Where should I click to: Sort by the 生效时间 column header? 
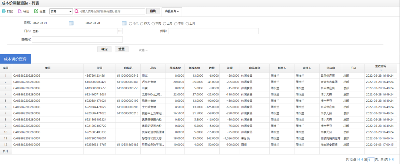point(380,67)
